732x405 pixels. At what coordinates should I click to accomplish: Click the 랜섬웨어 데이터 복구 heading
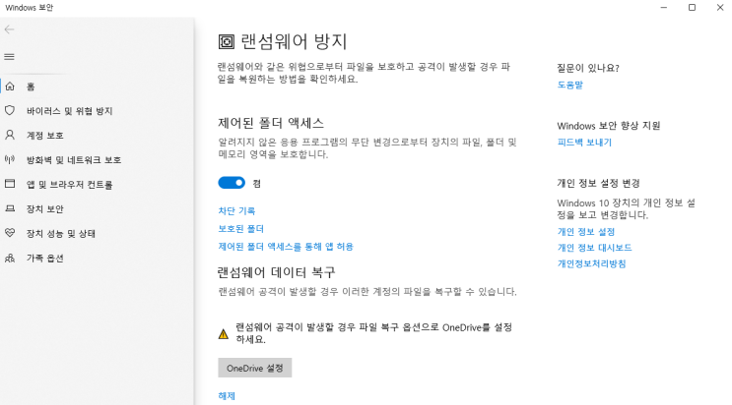pos(277,272)
